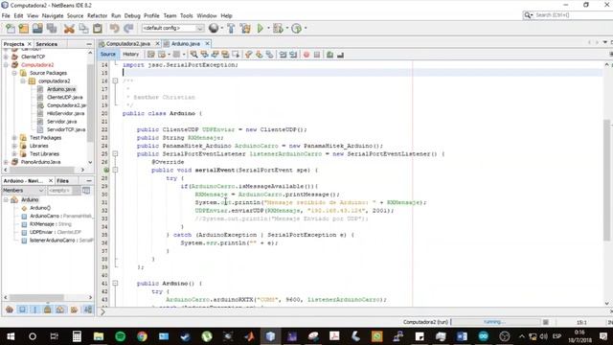613x345 pixels.
Task: Click the Comment editor toolbar icon
Action: pos(329,55)
